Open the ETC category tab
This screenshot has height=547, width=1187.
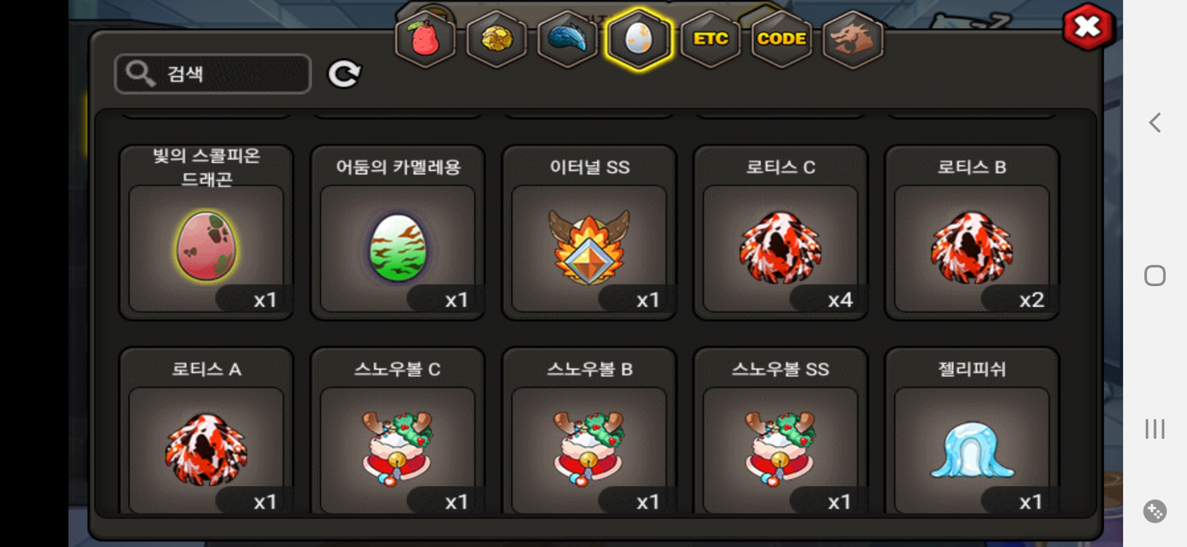710,39
